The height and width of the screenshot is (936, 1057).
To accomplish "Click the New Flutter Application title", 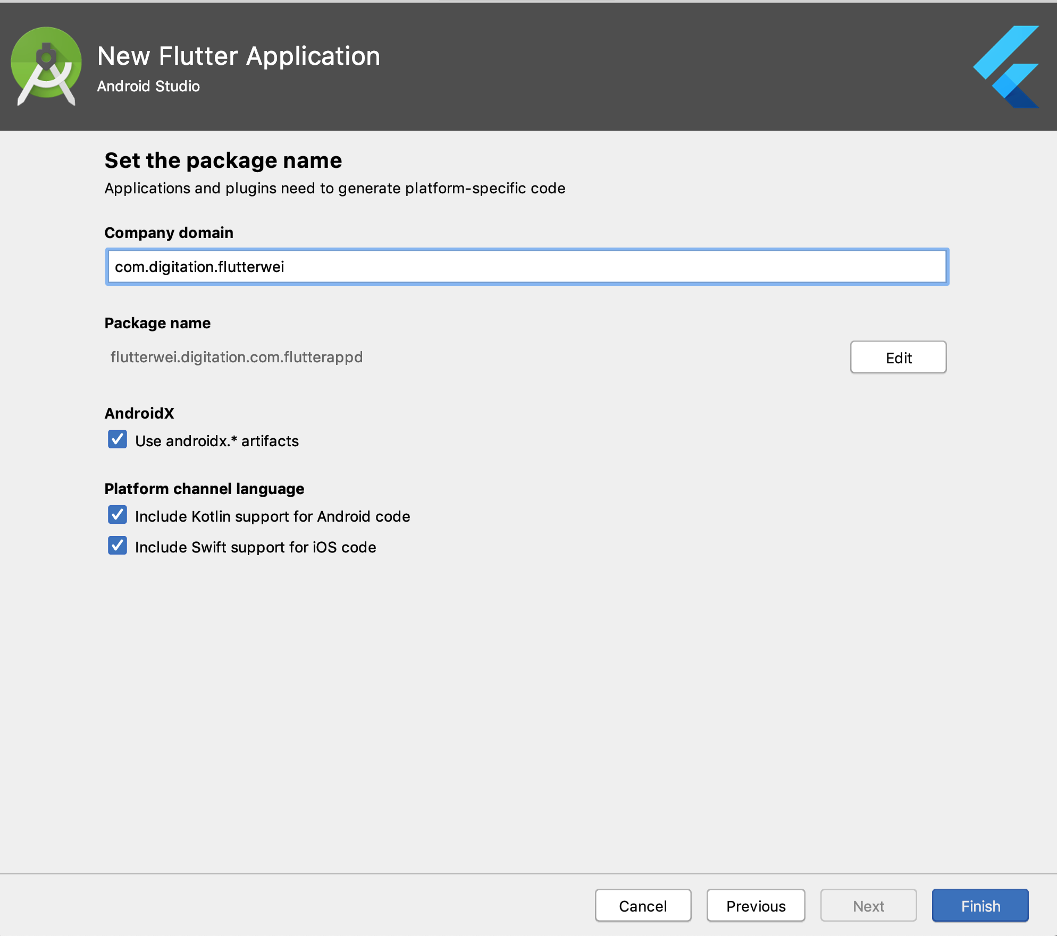I will tap(239, 56).
